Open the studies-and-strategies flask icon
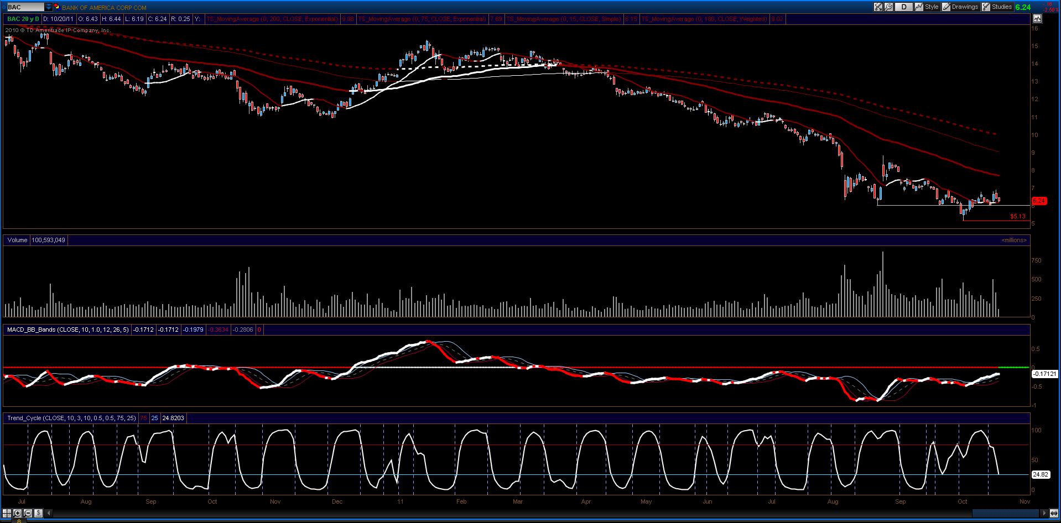 tap(878, 7)
